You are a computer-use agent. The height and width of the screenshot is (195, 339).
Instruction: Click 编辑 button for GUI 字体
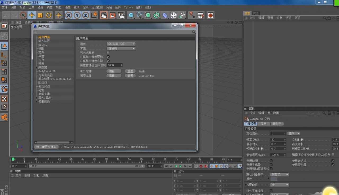coord(114,71)
